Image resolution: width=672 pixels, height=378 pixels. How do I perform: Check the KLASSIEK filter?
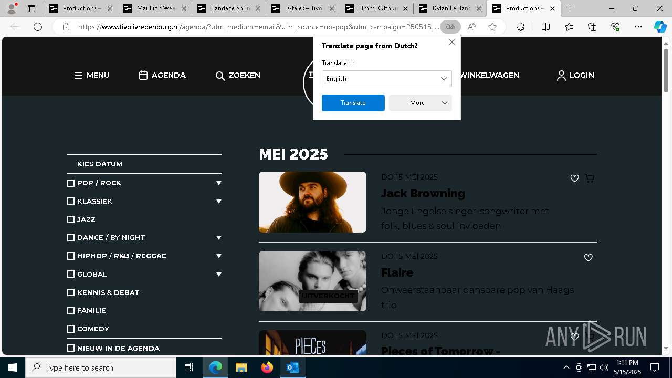[x=71, y=202]
